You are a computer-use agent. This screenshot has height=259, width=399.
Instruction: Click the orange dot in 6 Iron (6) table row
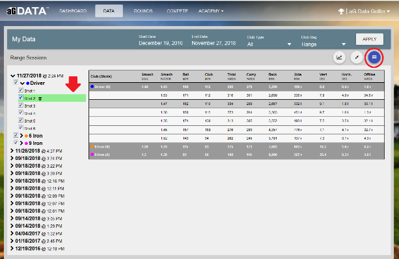[x=92, y=147]
